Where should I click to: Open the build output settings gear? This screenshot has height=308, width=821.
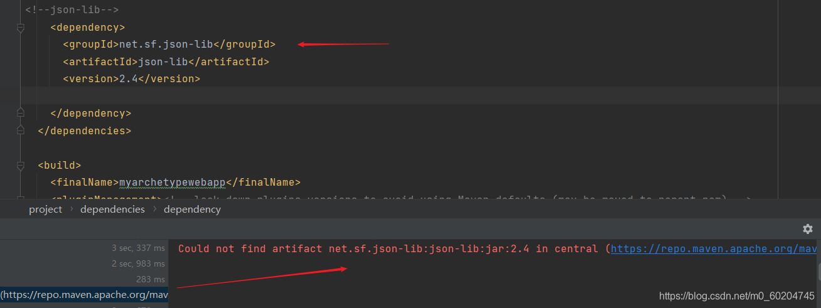coord(808,229)
